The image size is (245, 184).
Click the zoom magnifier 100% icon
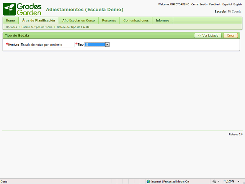point(225,181)
